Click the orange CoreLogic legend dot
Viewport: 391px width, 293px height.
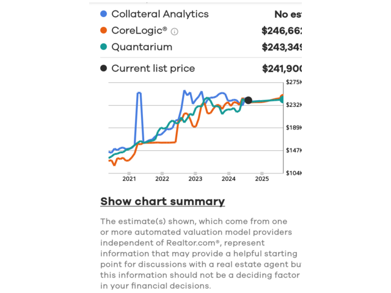(103, 31)
